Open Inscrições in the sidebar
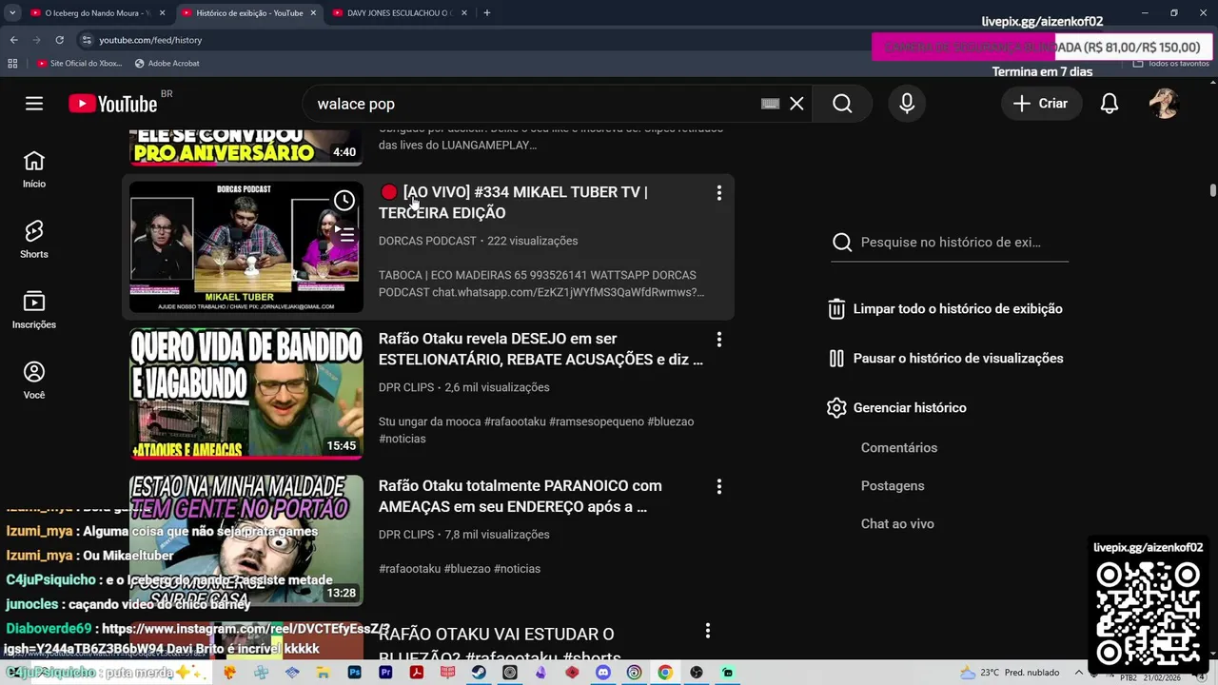The image size is (1218, 685). click(34, 311)
